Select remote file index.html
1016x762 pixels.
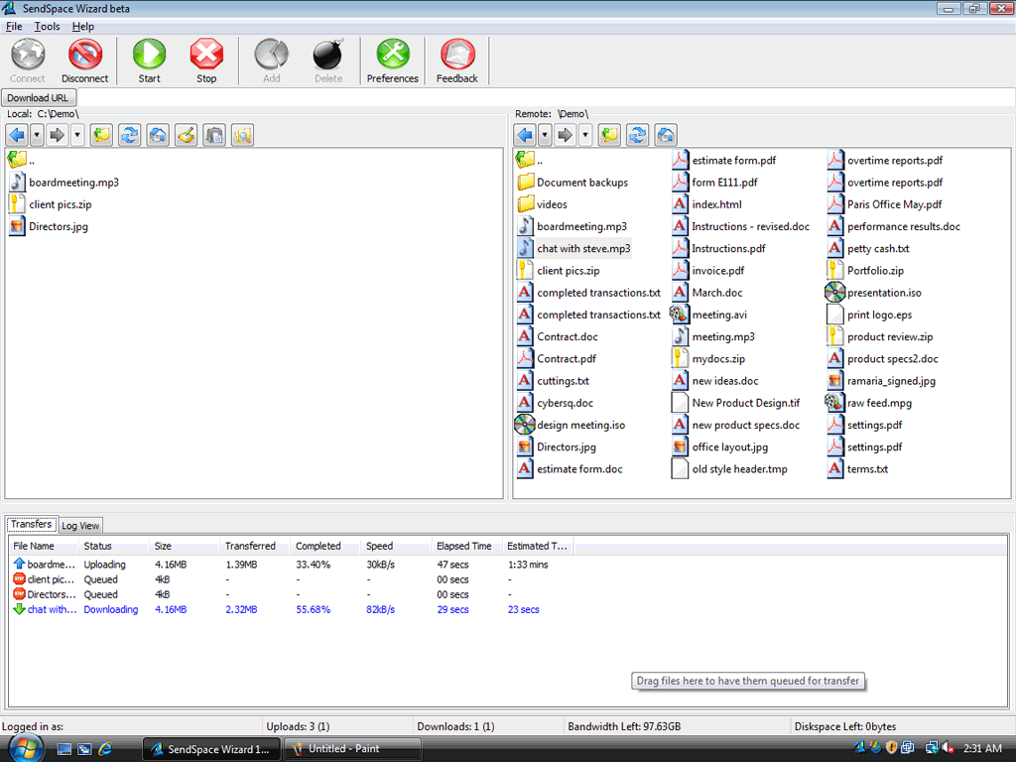(706, 204)
